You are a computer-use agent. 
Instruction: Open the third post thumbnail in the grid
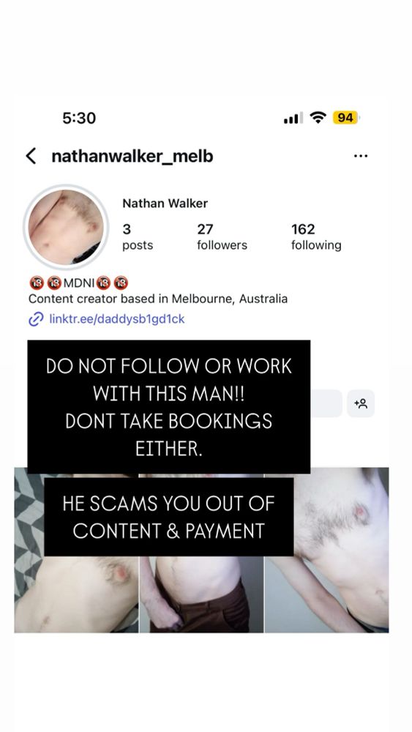coord(326,550)
